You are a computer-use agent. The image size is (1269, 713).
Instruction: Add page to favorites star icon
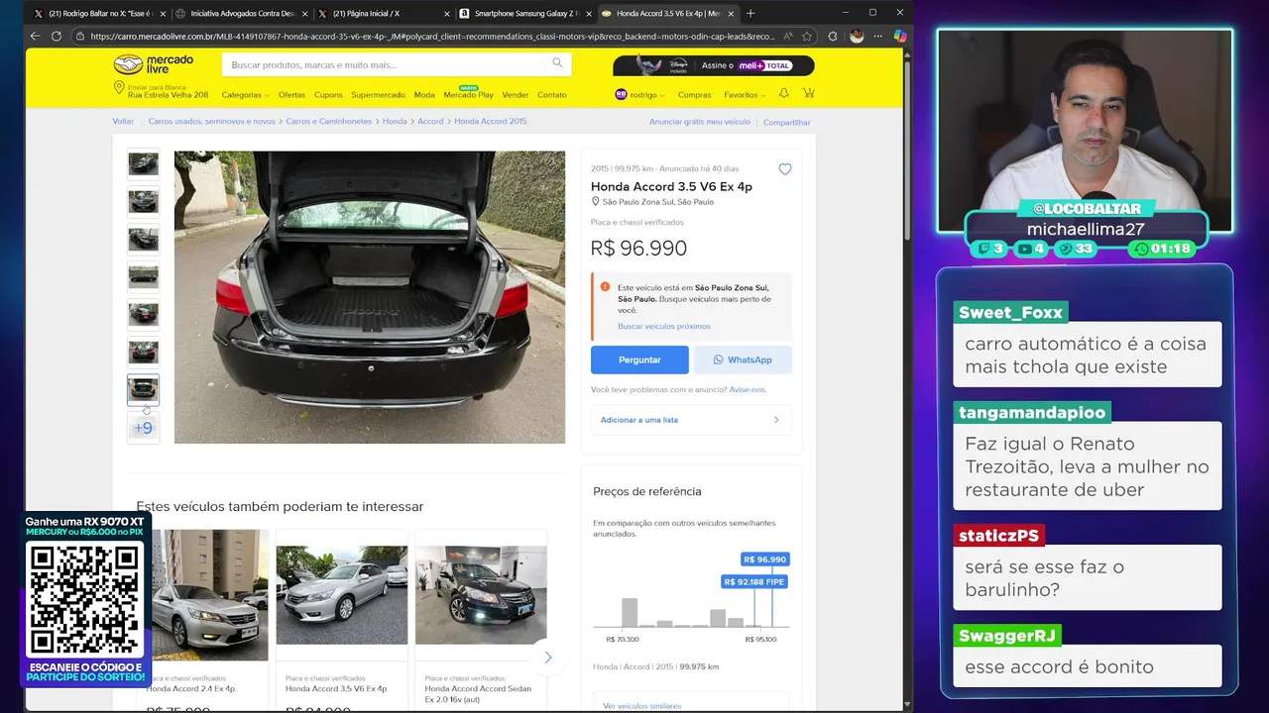[x=807, y=36]
